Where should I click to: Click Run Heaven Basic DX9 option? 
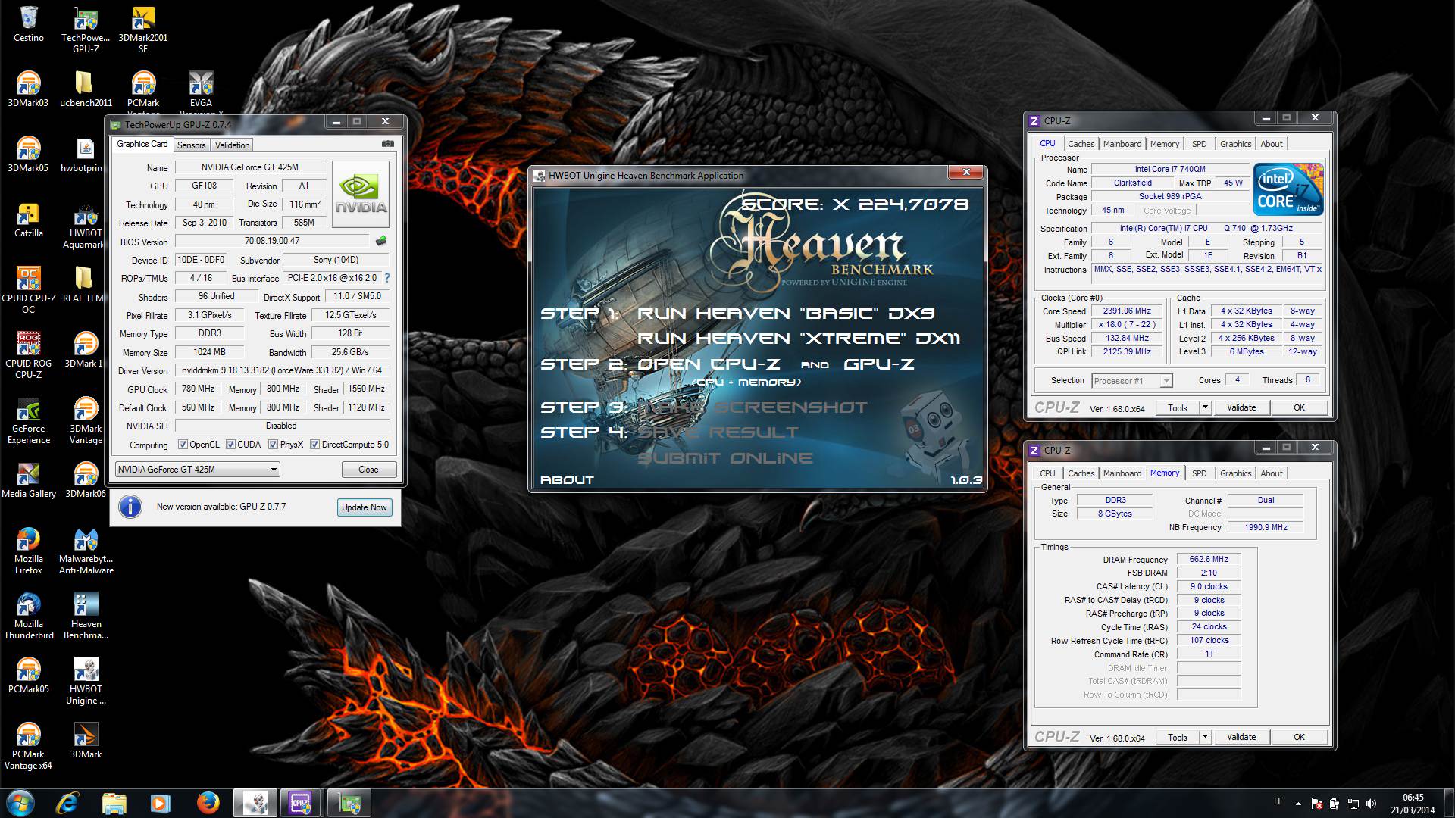[x=786, y=314]
